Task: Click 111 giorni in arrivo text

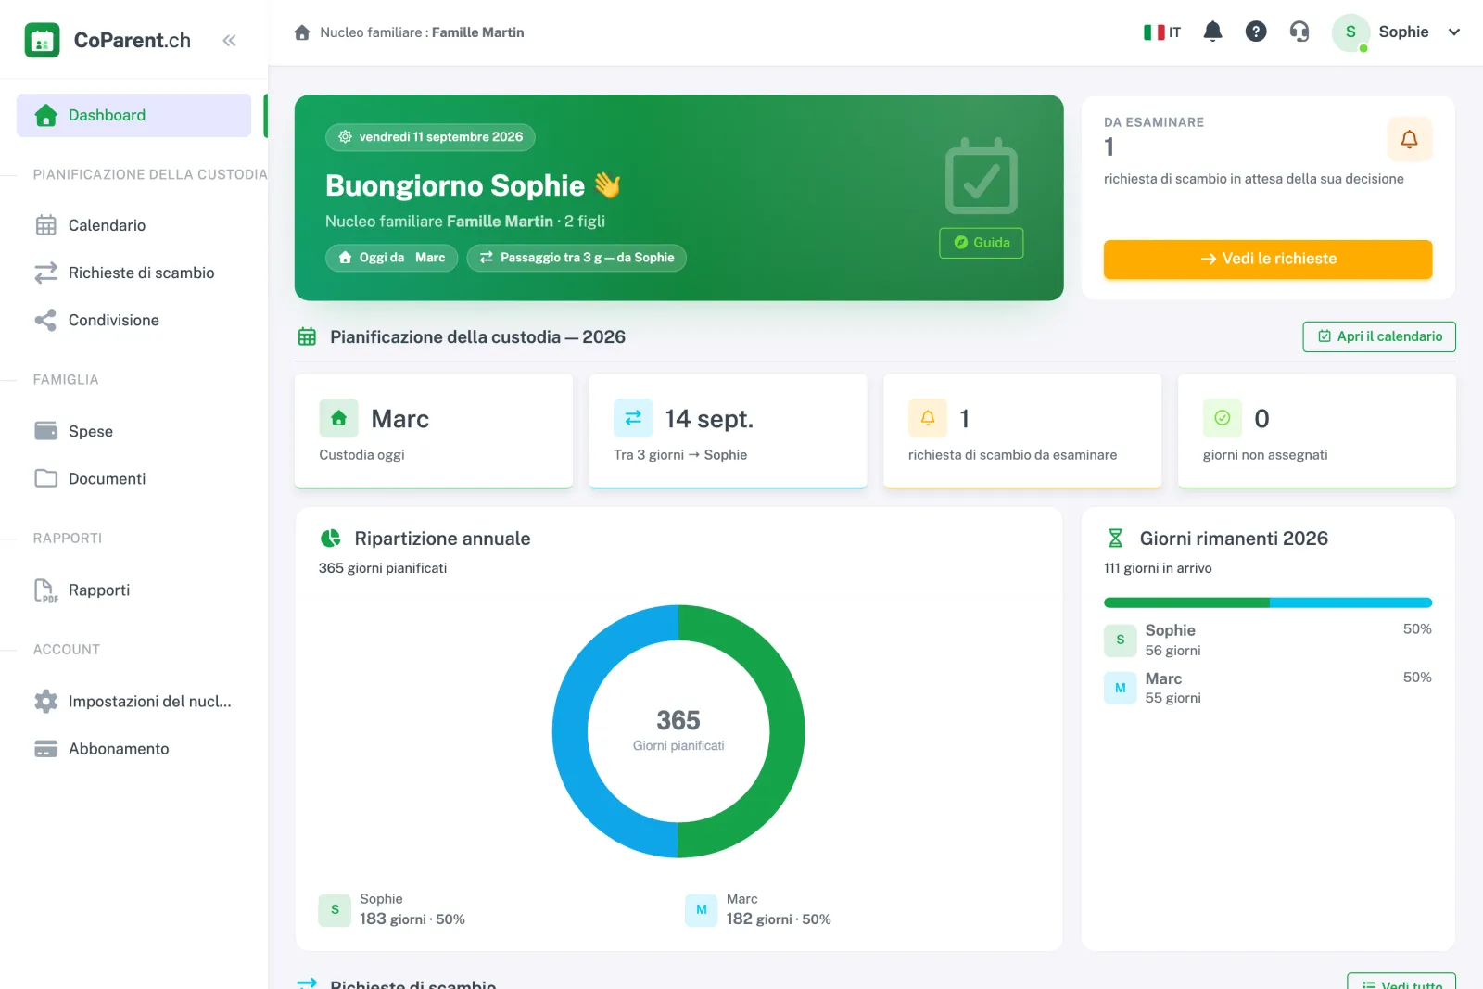Action: click(x=1158, y=568)
